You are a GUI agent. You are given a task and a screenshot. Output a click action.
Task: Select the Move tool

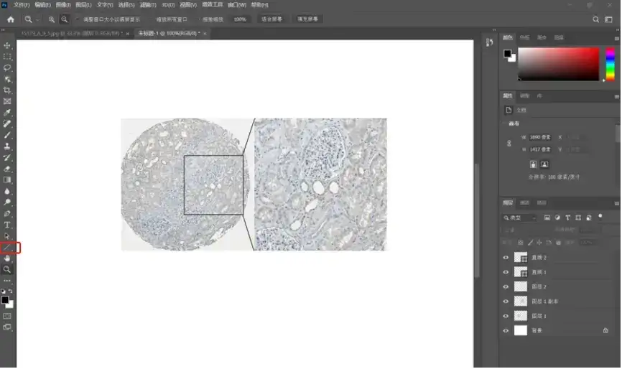click(7, 45)
